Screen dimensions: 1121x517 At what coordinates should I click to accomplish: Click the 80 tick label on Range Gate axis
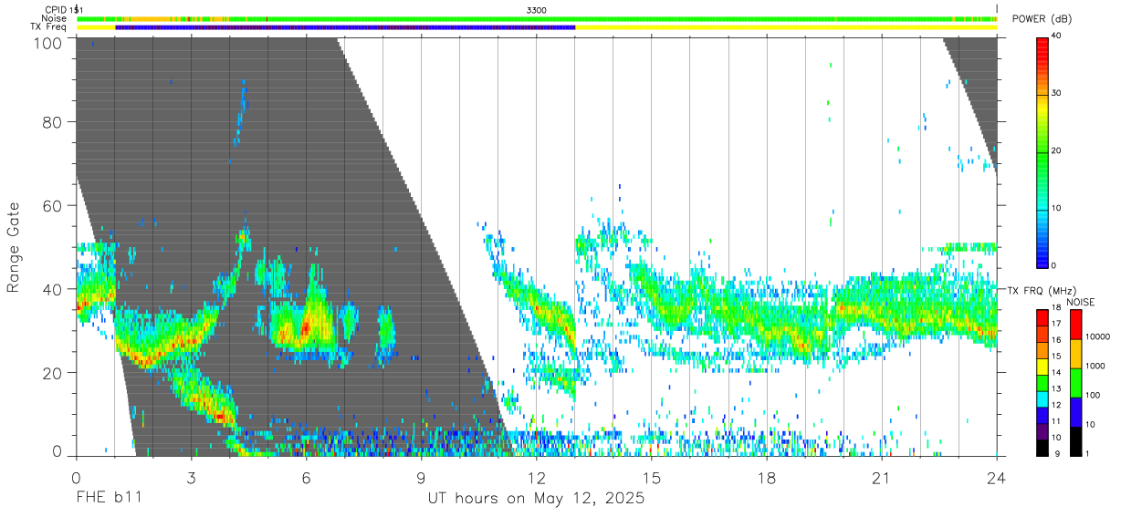51,121
